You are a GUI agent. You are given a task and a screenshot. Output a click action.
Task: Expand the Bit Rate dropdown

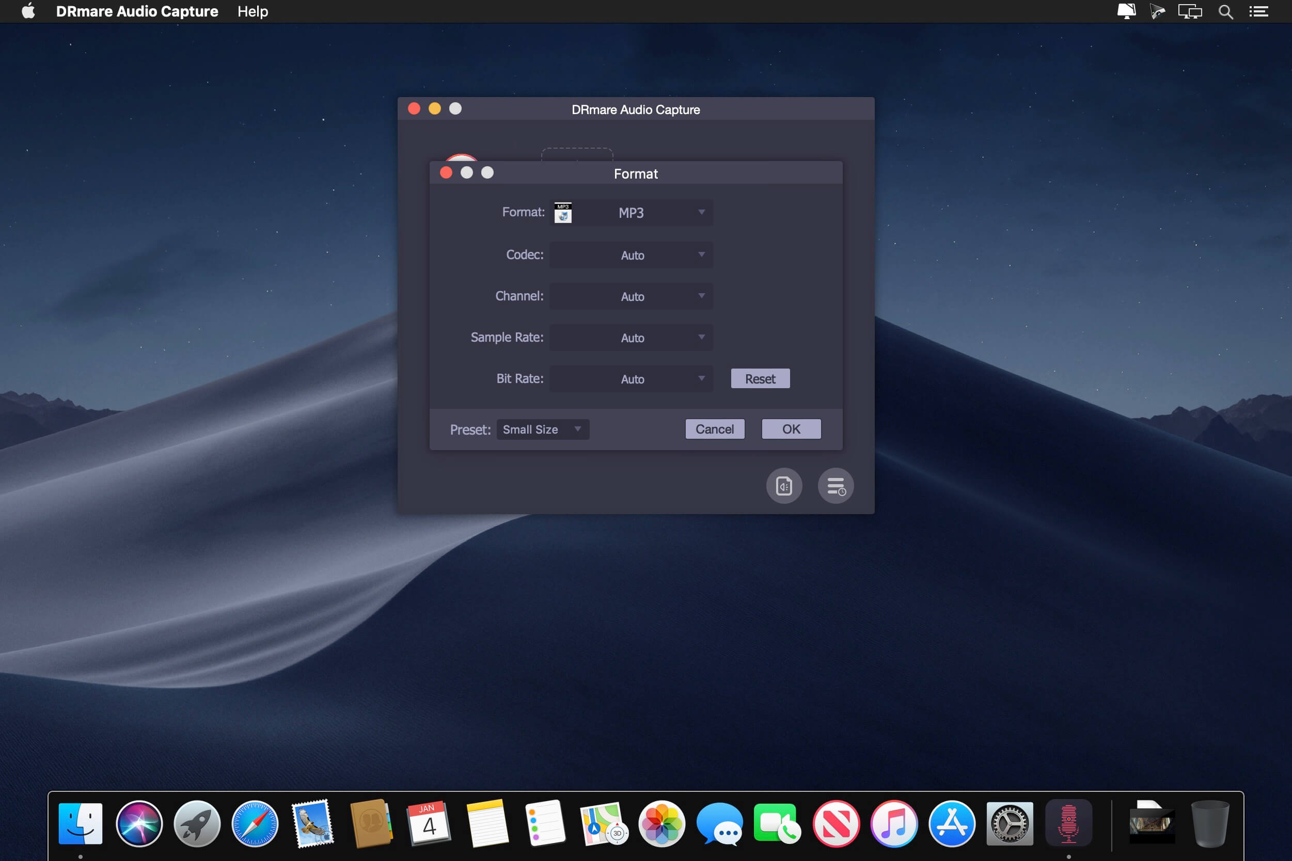point(632,378)
